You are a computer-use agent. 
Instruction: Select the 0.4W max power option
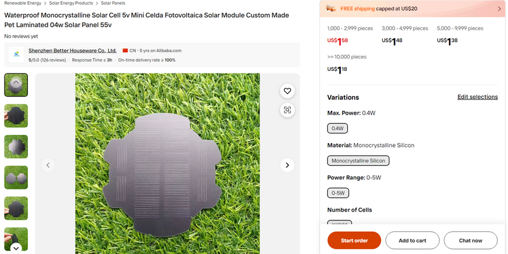[337, 129]
